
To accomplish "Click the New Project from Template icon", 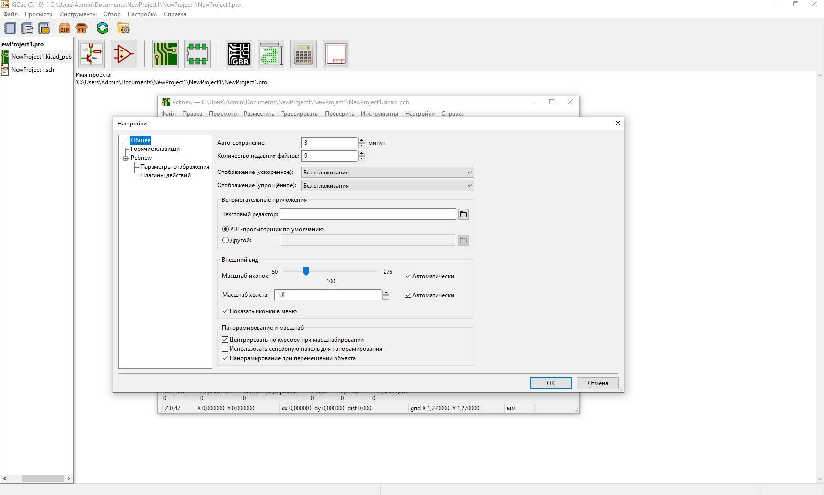I will (27, 28).
